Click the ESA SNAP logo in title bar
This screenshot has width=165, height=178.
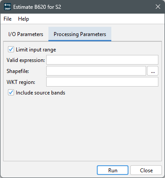coord(7,7)
